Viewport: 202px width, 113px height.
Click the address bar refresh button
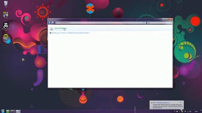[x=145, y=23]
